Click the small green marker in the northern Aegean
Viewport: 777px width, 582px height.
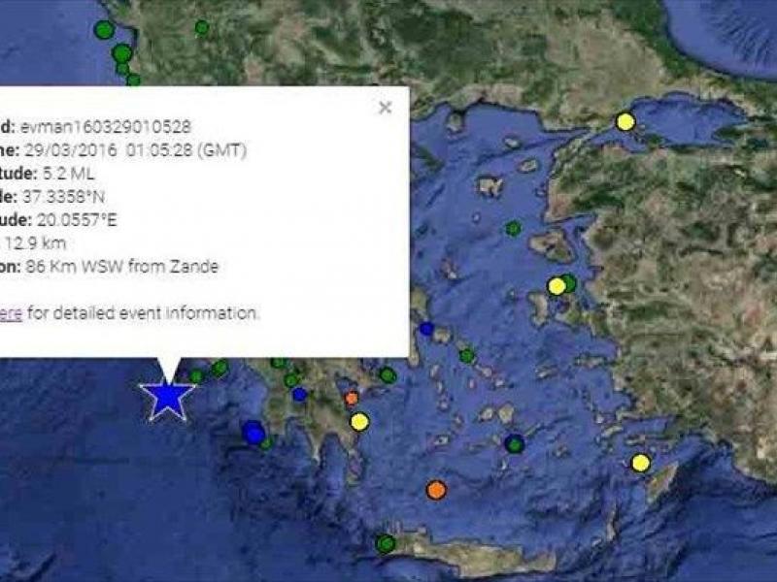(513, 228)
